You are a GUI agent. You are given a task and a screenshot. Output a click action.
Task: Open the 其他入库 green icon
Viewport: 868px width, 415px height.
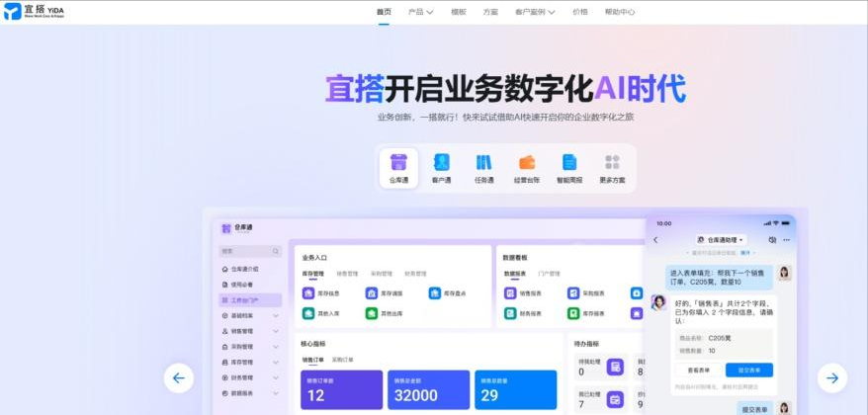308,313
